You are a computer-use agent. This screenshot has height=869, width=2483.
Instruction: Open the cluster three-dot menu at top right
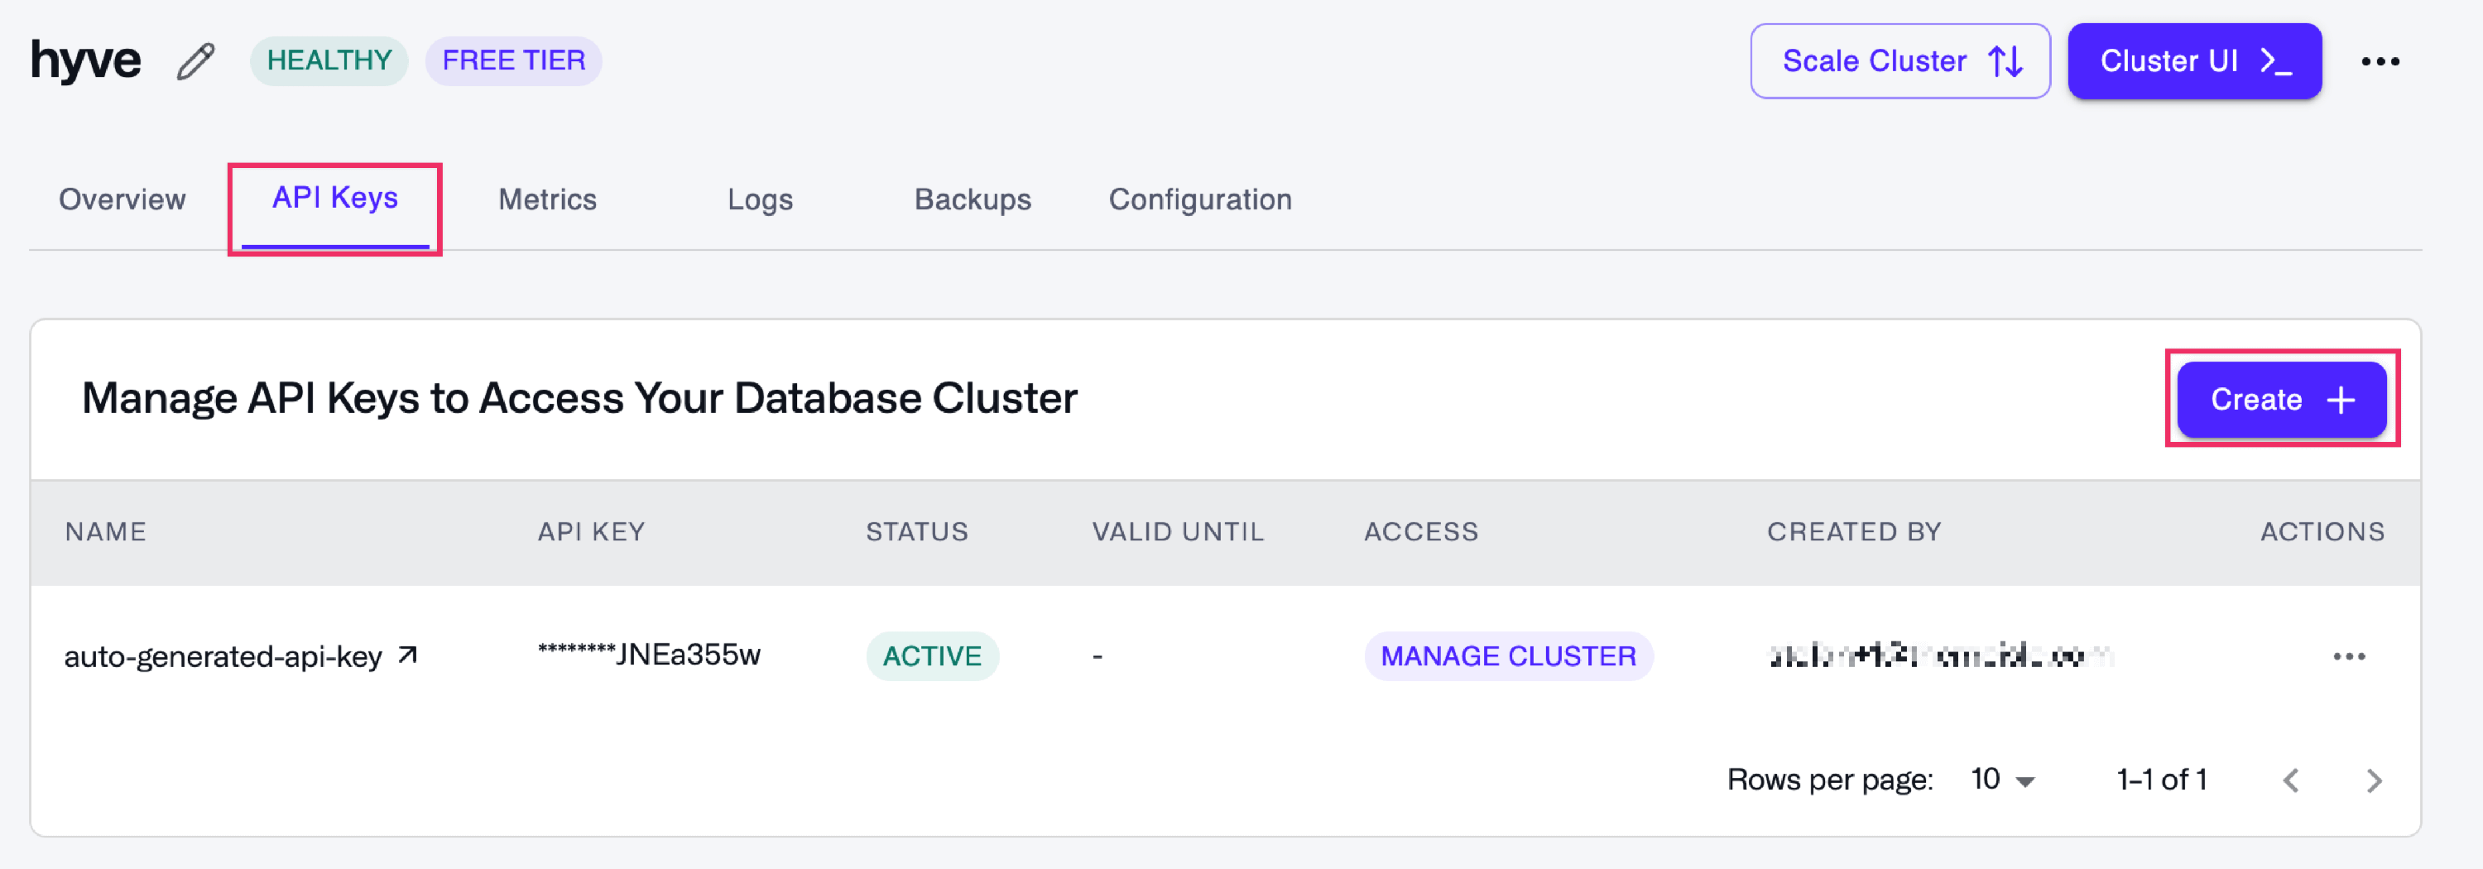coord(2379,62)
